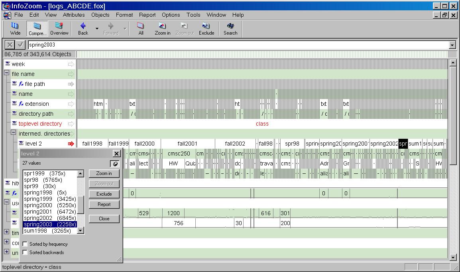The width and height of the screenshot is (460, 272).
Task: Collapse the file name attribute group
Action: point(7,74)
